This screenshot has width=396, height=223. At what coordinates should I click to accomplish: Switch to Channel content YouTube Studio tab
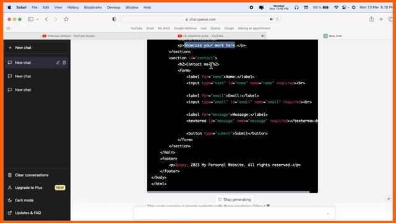pyautogui.click(x=69, y=36)
